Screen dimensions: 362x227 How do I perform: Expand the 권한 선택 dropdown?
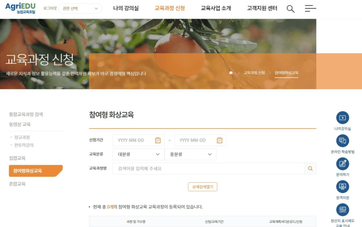tap(80, 9)
